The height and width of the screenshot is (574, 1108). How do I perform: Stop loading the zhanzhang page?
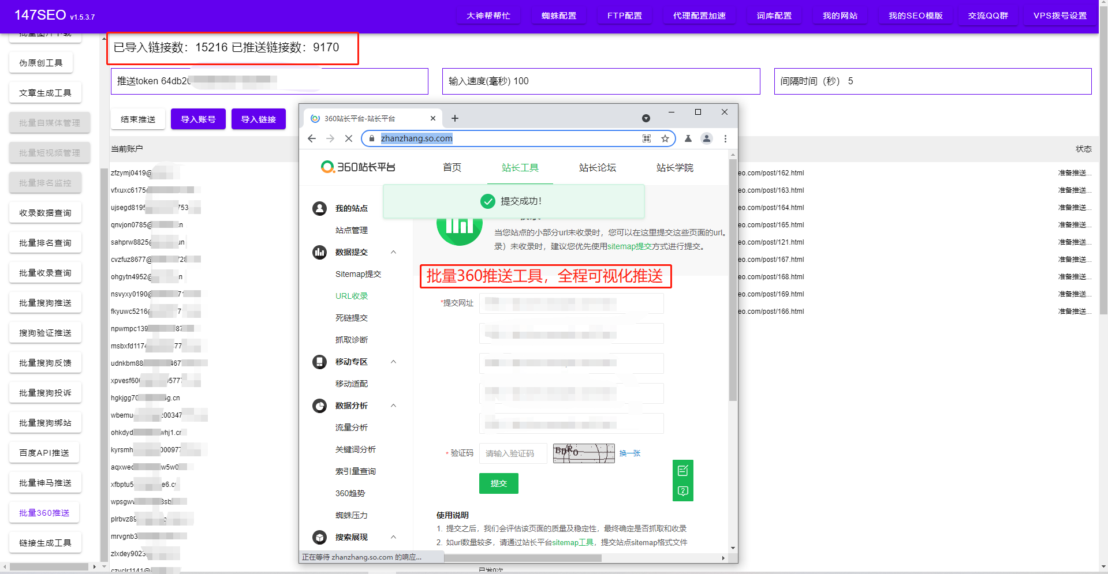point(349,138)
